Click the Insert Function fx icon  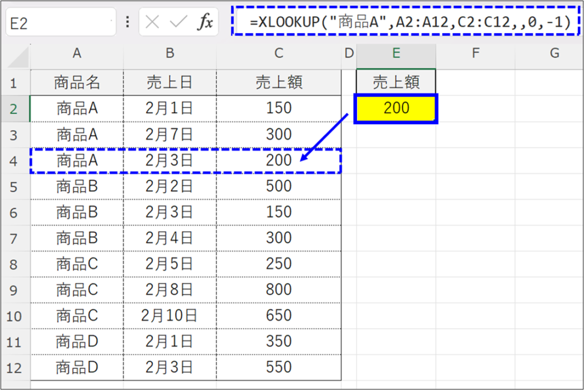tap(205, 23)
